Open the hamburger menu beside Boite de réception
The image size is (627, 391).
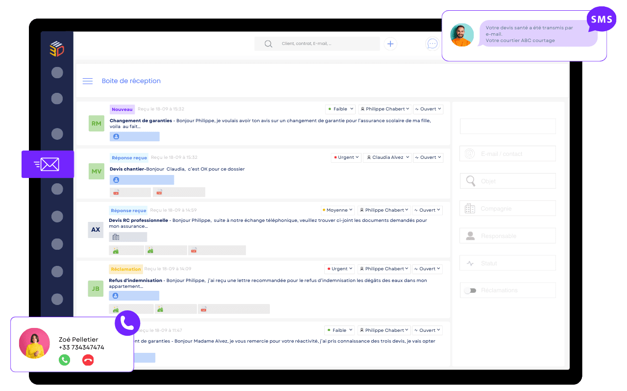click(88, 81)
